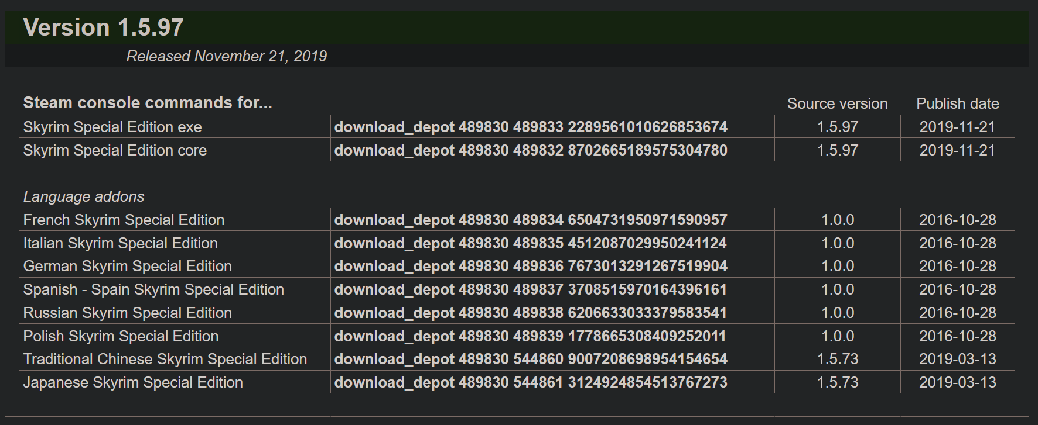
Task: Click publish date 2016-10-28 in Polish row
Action: pos(958,336)
